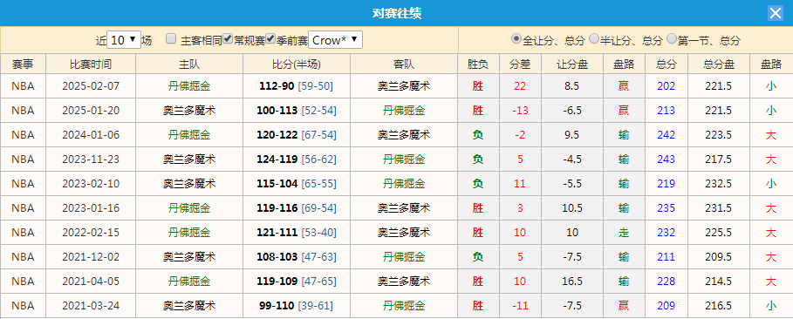
Task: Click halftime score [39-61]
Action: (316, 305)
